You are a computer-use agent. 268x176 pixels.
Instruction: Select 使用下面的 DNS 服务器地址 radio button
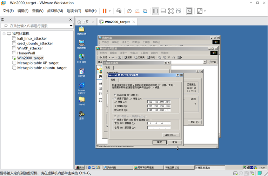(115, 120)
